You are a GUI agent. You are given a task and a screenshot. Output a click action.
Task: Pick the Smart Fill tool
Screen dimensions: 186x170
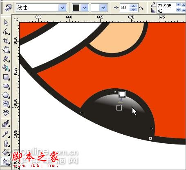pos(6,68)
